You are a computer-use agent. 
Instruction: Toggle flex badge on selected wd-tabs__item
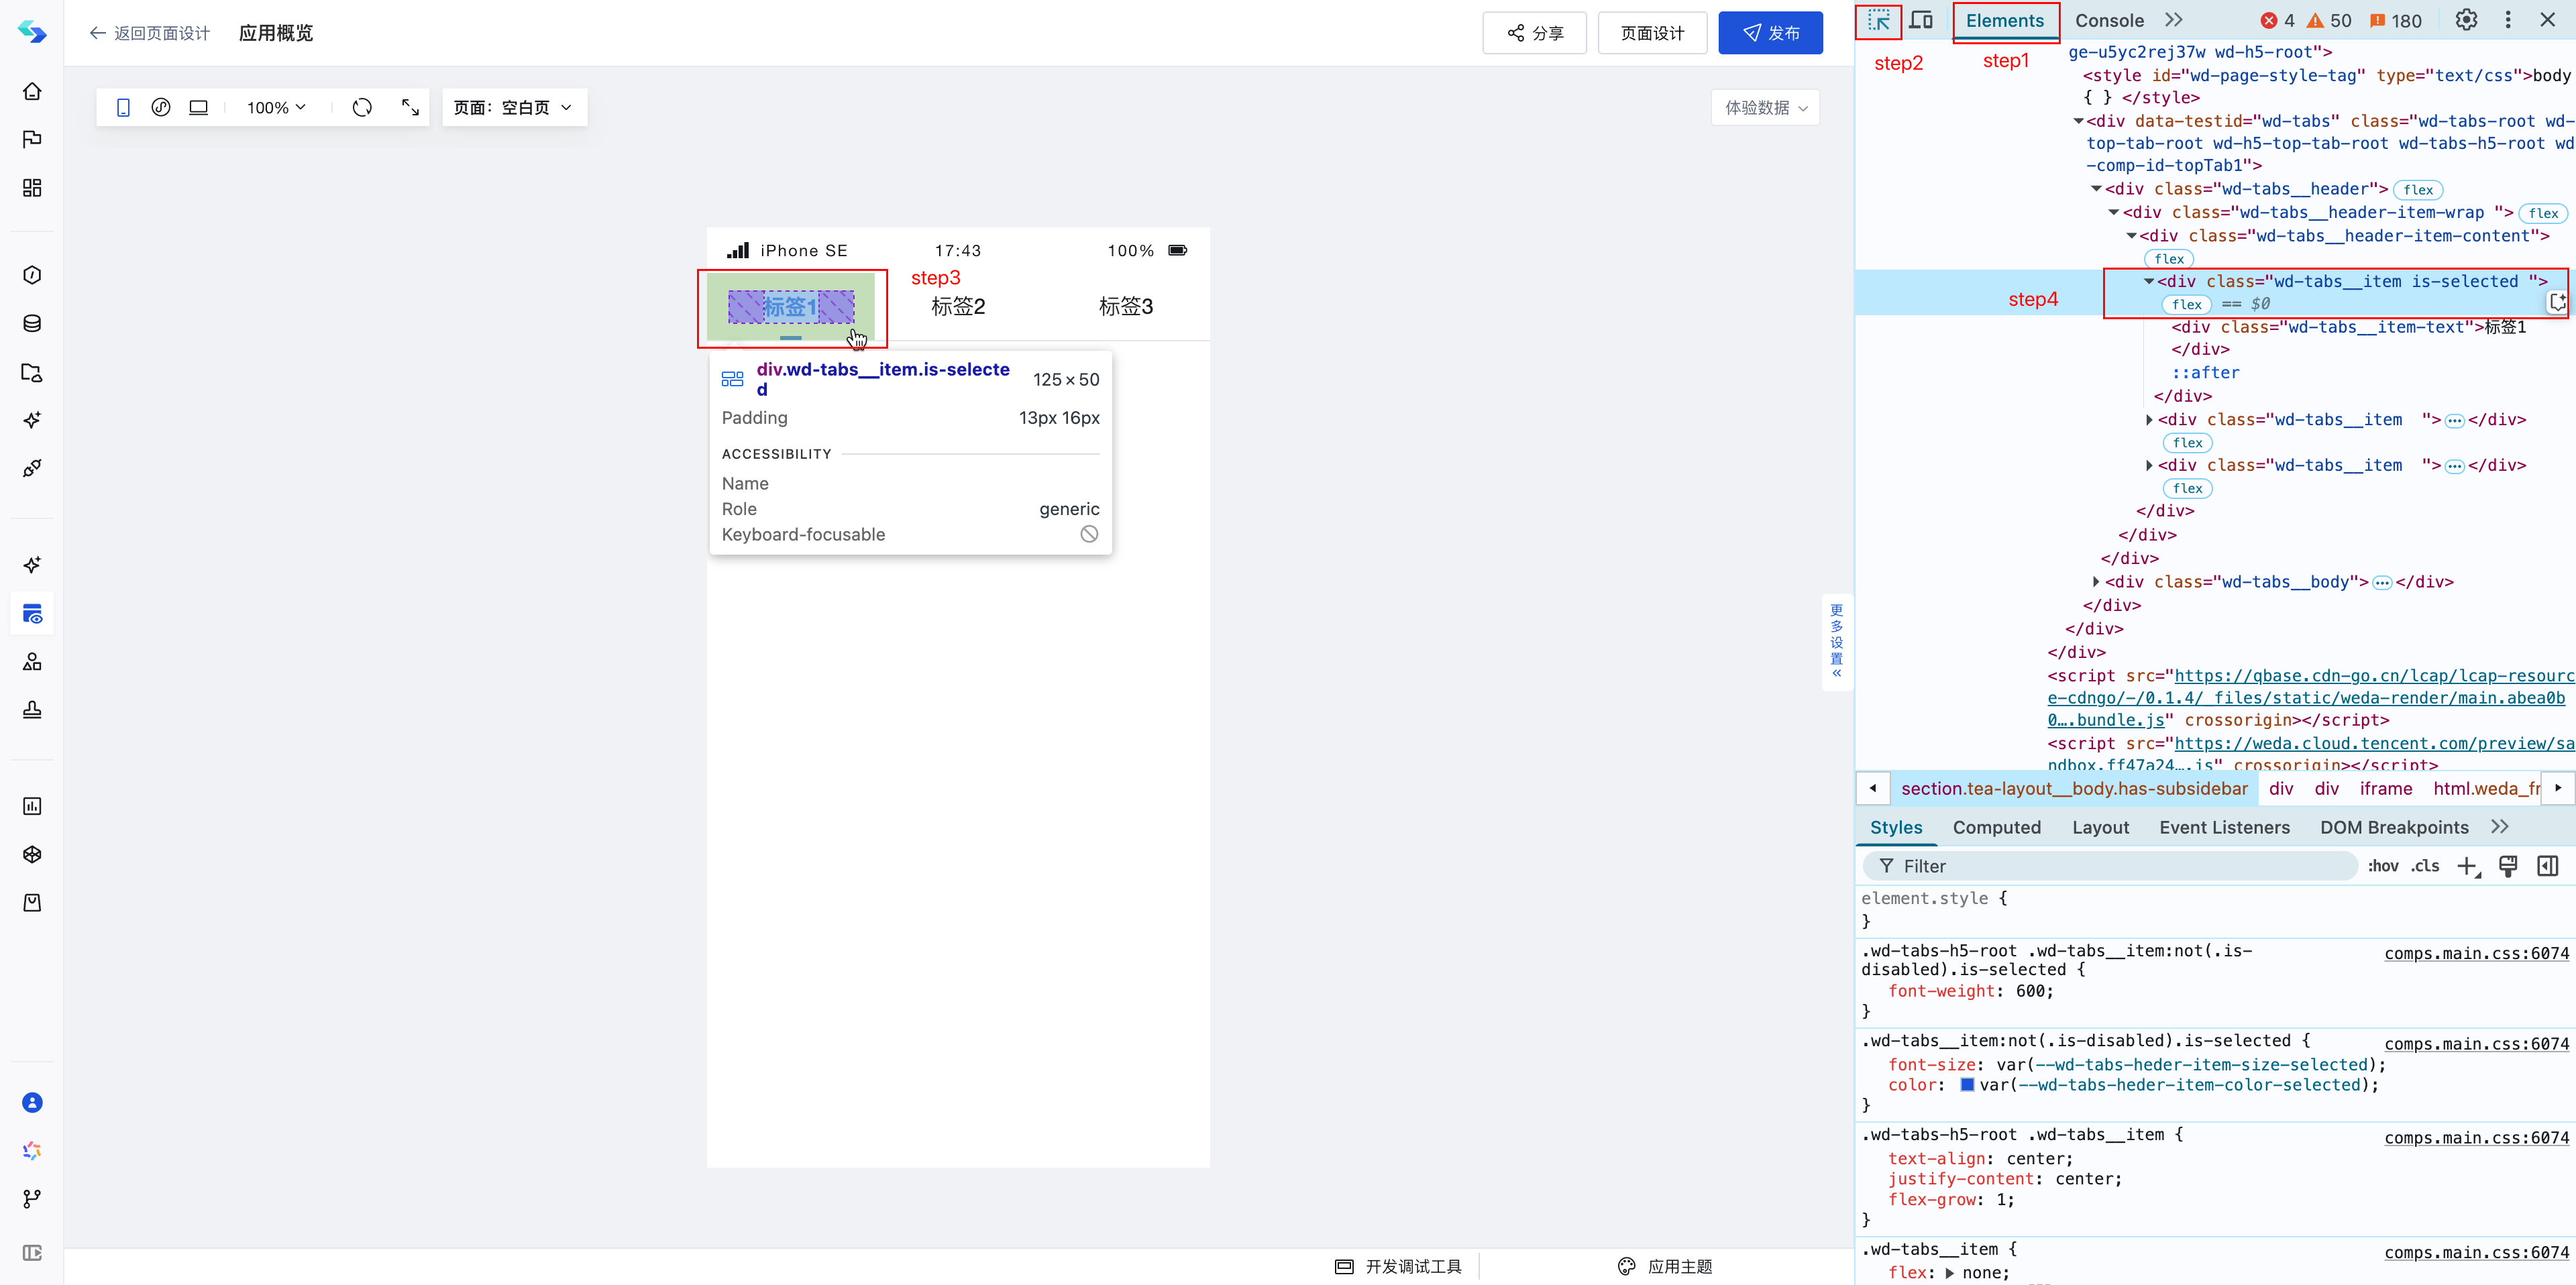pos(2187,304)
